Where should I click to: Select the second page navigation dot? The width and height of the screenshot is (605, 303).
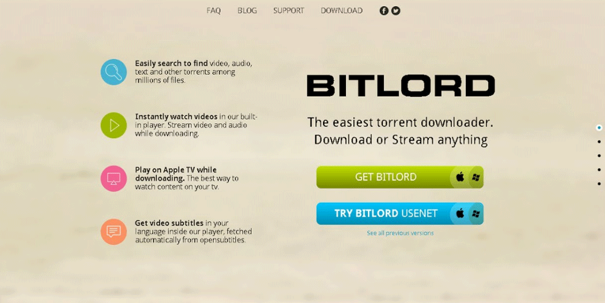coord(599,142)
